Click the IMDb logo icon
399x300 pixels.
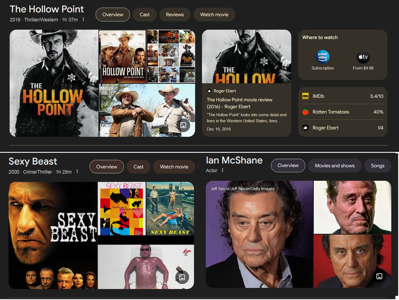[305, 96]
